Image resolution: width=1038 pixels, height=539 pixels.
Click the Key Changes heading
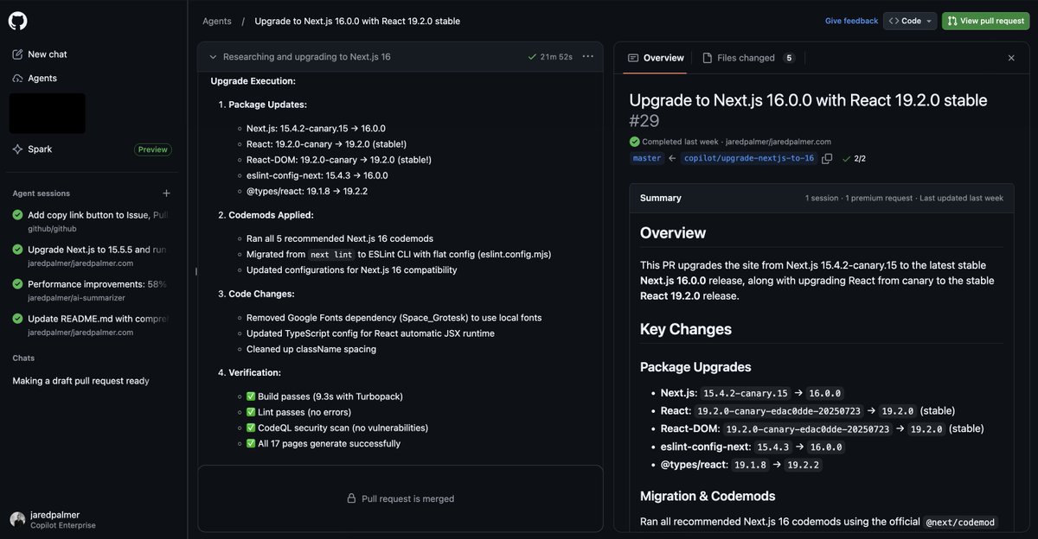pos(686,329)
